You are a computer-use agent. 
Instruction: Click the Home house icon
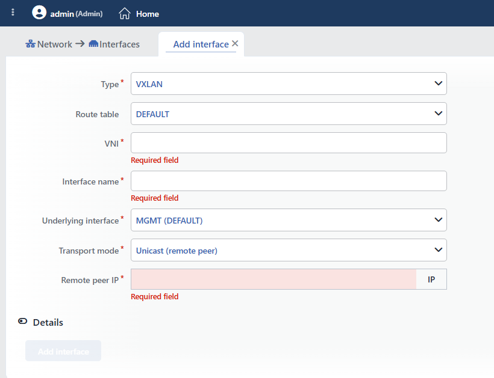(125, 13)
